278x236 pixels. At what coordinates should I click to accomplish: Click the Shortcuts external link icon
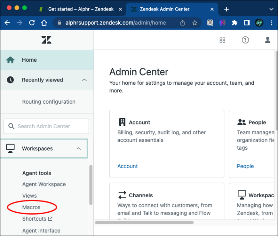[x=50, y=219]
